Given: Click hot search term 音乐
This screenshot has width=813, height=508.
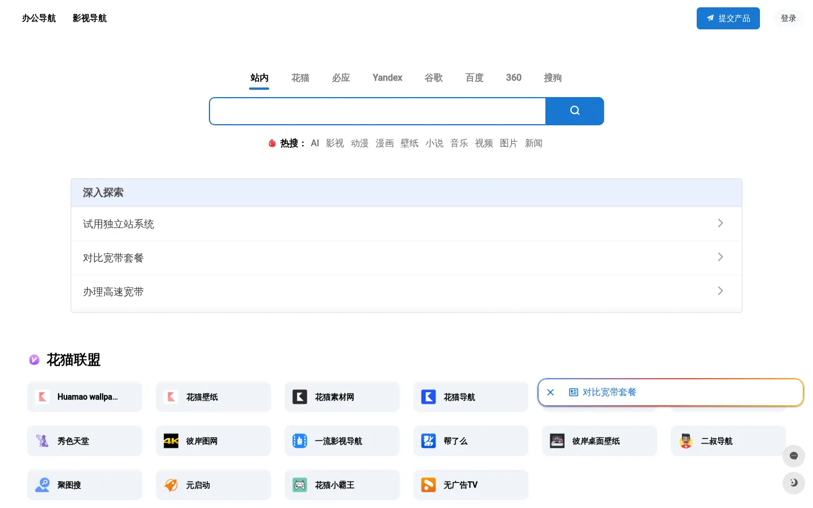Looking at the screenshot, I should (x=459, y=143).
